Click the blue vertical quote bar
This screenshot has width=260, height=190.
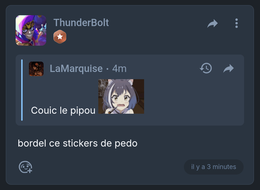pyautogui.click(x=22, y=90)
